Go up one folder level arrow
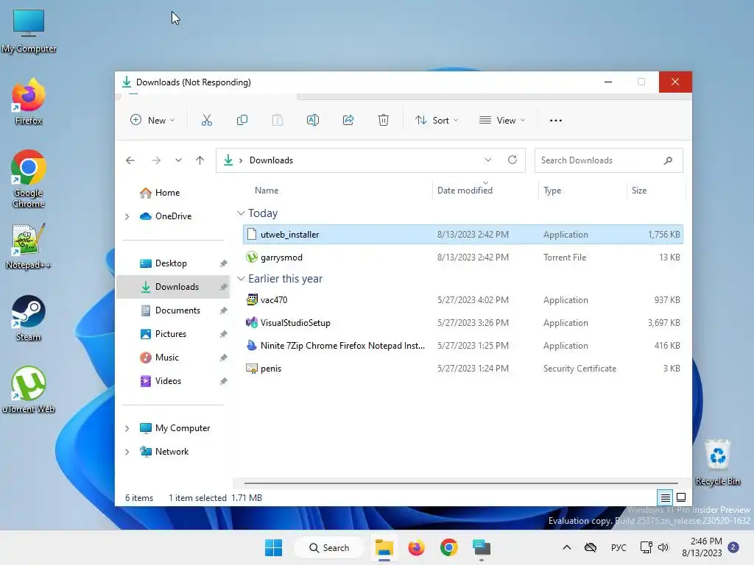The image size is (754, 565). (200, 160)
